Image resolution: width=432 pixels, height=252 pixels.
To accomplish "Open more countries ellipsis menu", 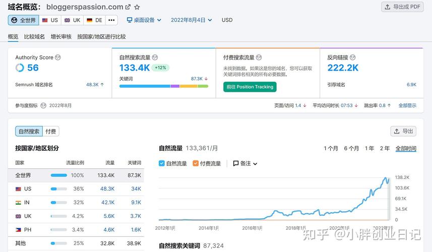I will pos(111,20).
